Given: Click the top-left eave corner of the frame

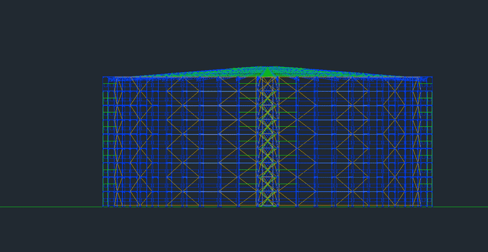Looking at the screenshot, I should 103,77.
